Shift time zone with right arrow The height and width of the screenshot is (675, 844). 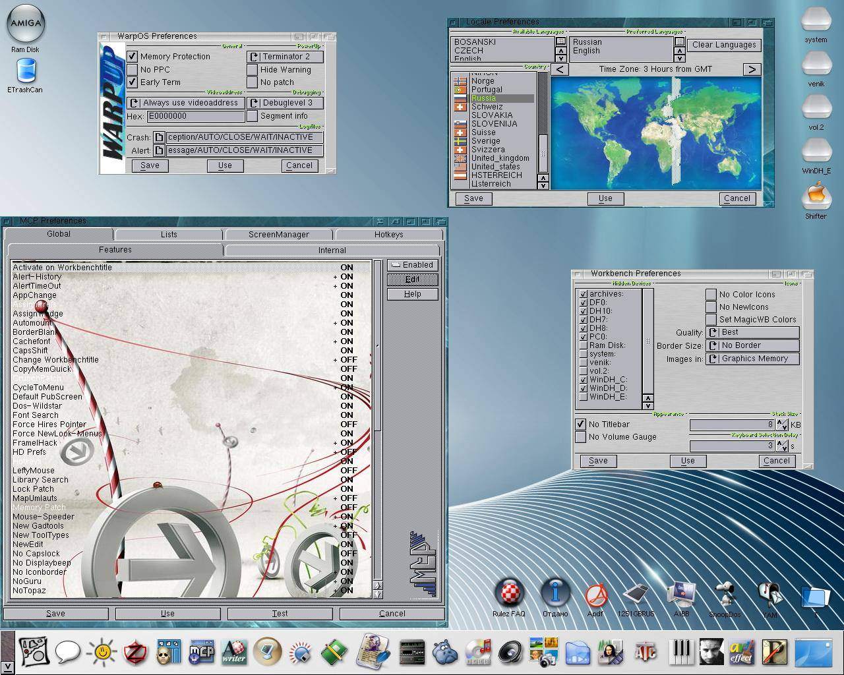pyautogui.click(x=752, y=69)
